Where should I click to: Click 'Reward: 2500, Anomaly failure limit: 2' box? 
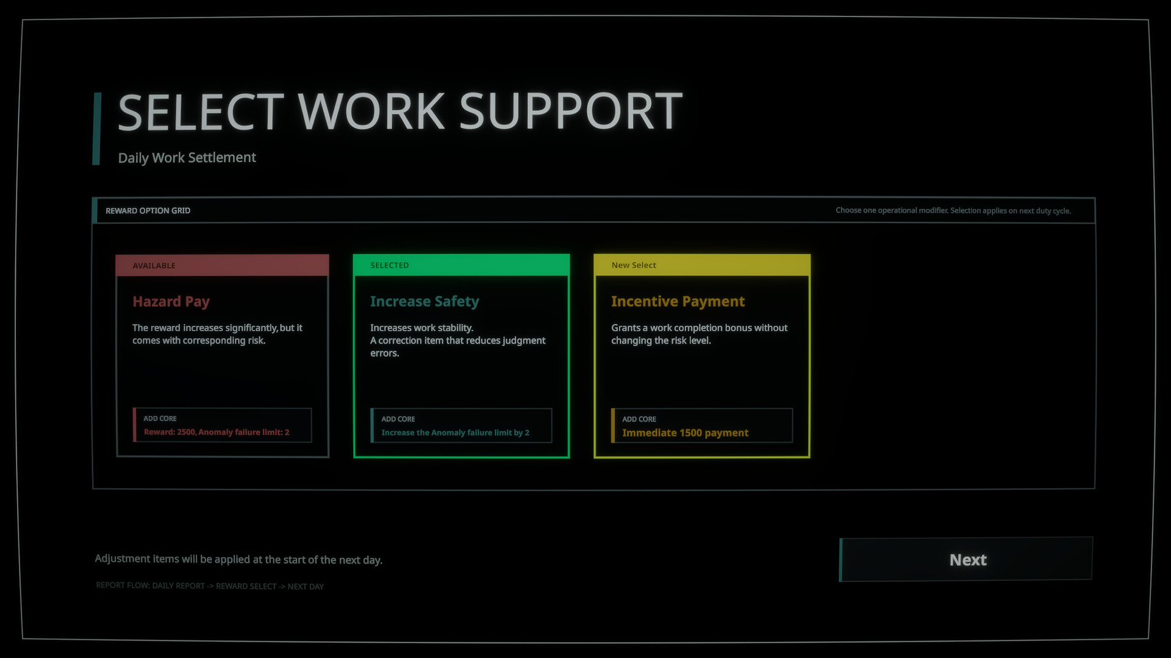tap(223, 425)
